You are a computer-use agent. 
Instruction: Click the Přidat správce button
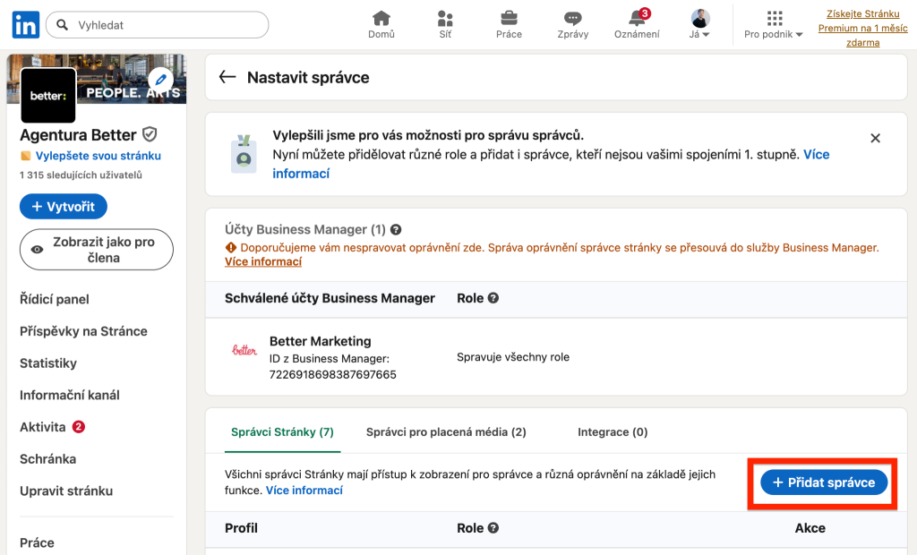pyautogui.click(x=824, y=482)
